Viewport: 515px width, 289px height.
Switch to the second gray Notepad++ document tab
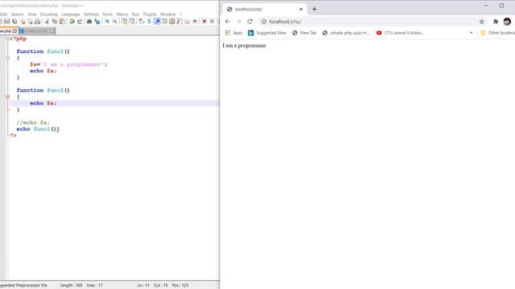(37, 31)
